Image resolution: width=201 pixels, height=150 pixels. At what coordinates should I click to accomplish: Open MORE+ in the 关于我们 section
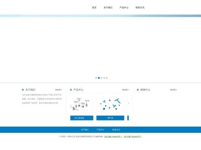[59, 90]
